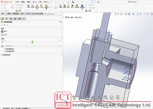Click the Zoom to Fit magnifier icon
Image resolution: width=153 pixels, height=109 pixels.
[115, 14]
